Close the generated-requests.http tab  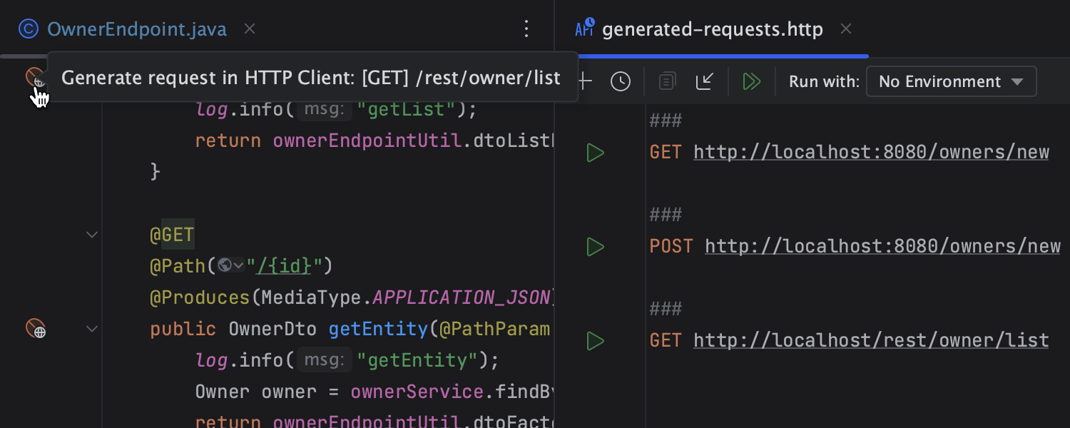tap(846, 29)
